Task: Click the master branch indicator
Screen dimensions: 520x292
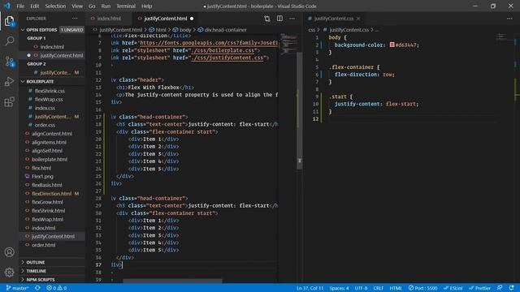Action: pos(17,288)
